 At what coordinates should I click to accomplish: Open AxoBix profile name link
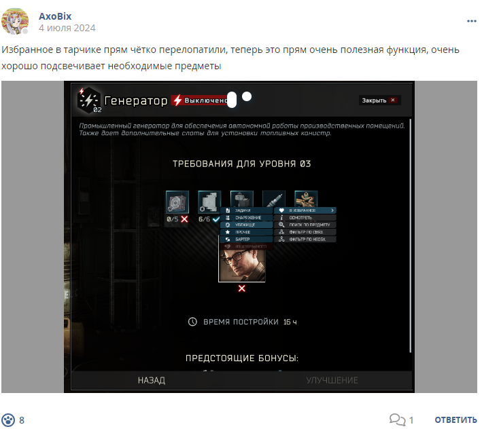click(55, 16)
